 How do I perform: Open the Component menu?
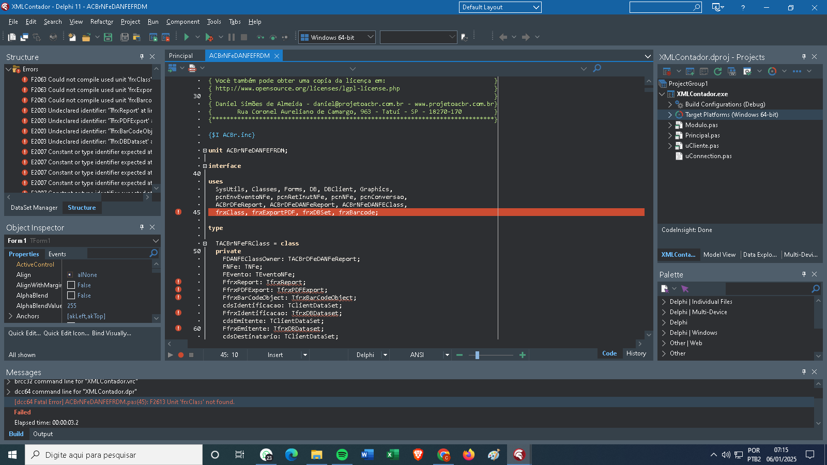[183, 22]
